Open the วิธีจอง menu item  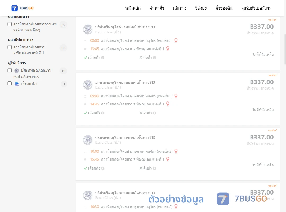[x=201, y=8]
